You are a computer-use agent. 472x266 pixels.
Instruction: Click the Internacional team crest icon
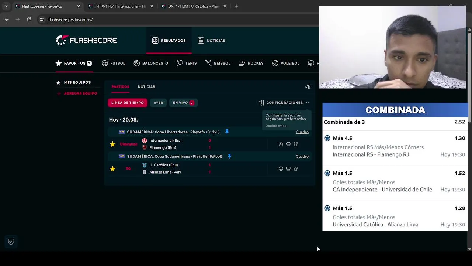coord(145,141)
